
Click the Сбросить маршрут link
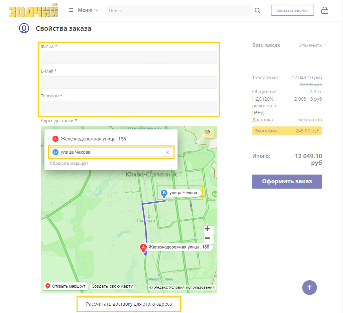click(69, 164)
